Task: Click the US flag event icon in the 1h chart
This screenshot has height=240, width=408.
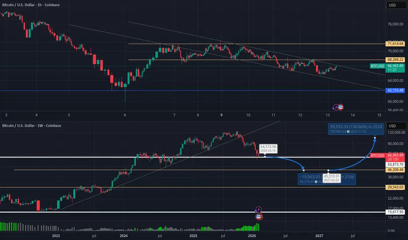Action: pos(340,107)
